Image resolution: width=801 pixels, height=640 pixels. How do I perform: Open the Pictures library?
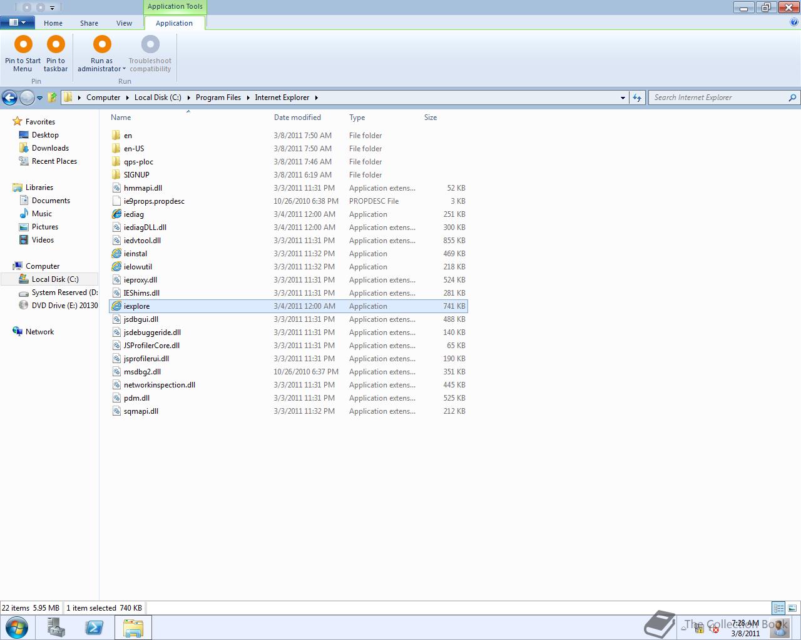coord(45,227)
